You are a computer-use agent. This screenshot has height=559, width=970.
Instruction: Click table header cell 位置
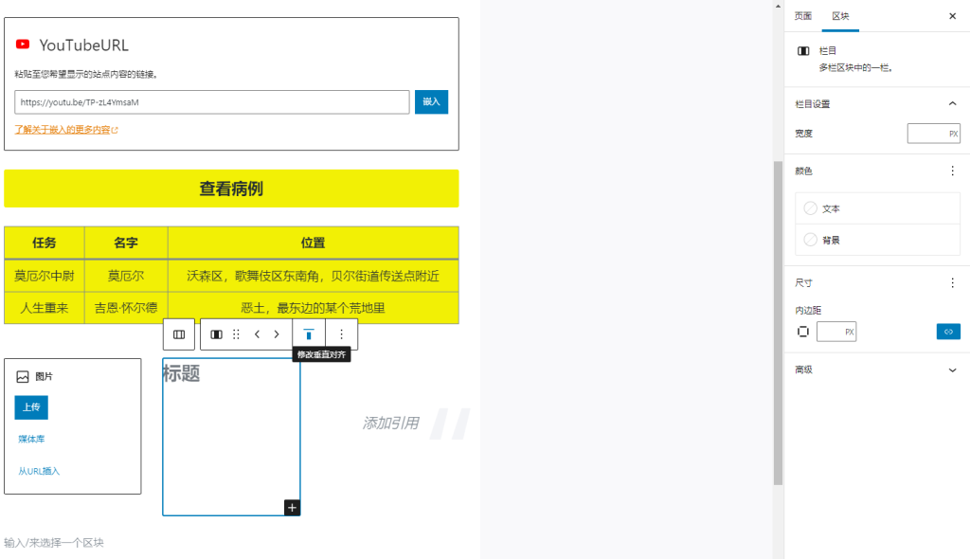point(313,243)
